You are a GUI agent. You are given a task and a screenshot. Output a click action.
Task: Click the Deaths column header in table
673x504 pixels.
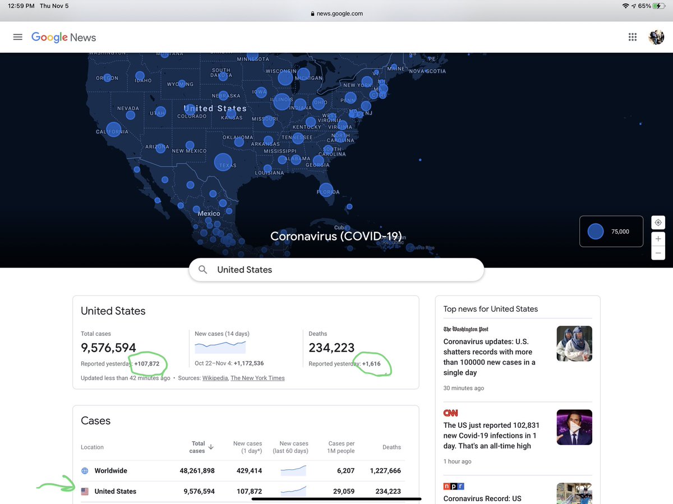[391, 447]
